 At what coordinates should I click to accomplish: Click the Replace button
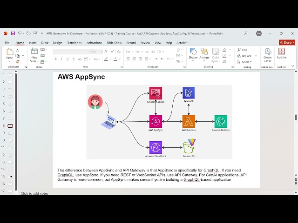click(x=244, y=56)
